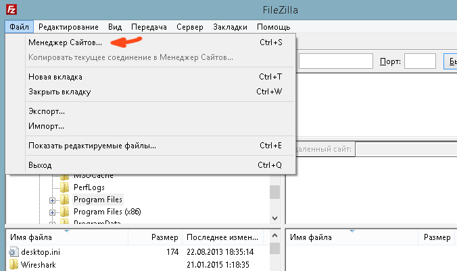457x271 pixels.
Task: Click the FileZilla logo icon in title bar
Action: click(x=11, y=9)
